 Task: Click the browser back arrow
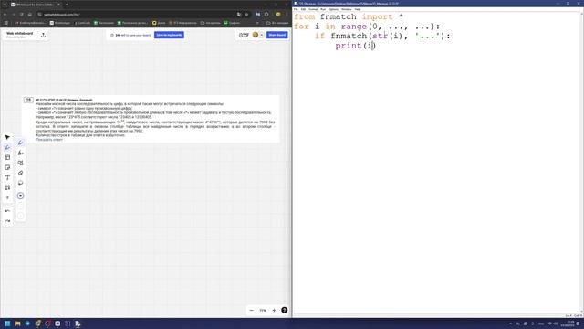point(5,15)
